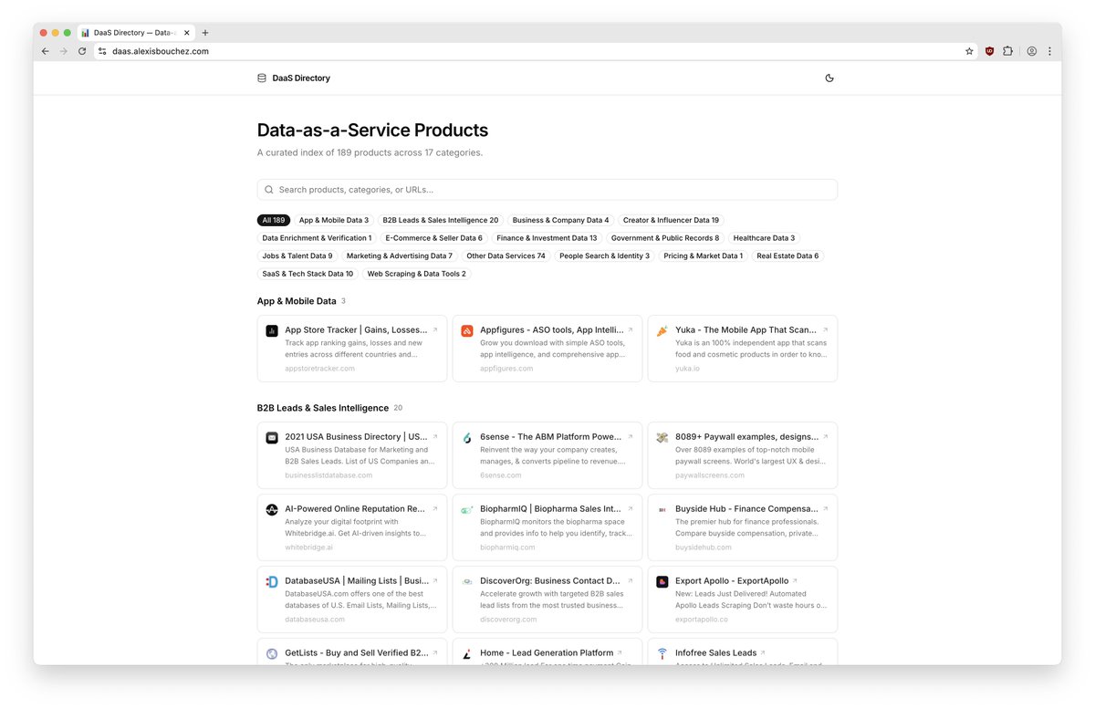Filter by Web Scraping & Data Tools 2
This screenshot has width=1095, height=709.
(416, 274)
